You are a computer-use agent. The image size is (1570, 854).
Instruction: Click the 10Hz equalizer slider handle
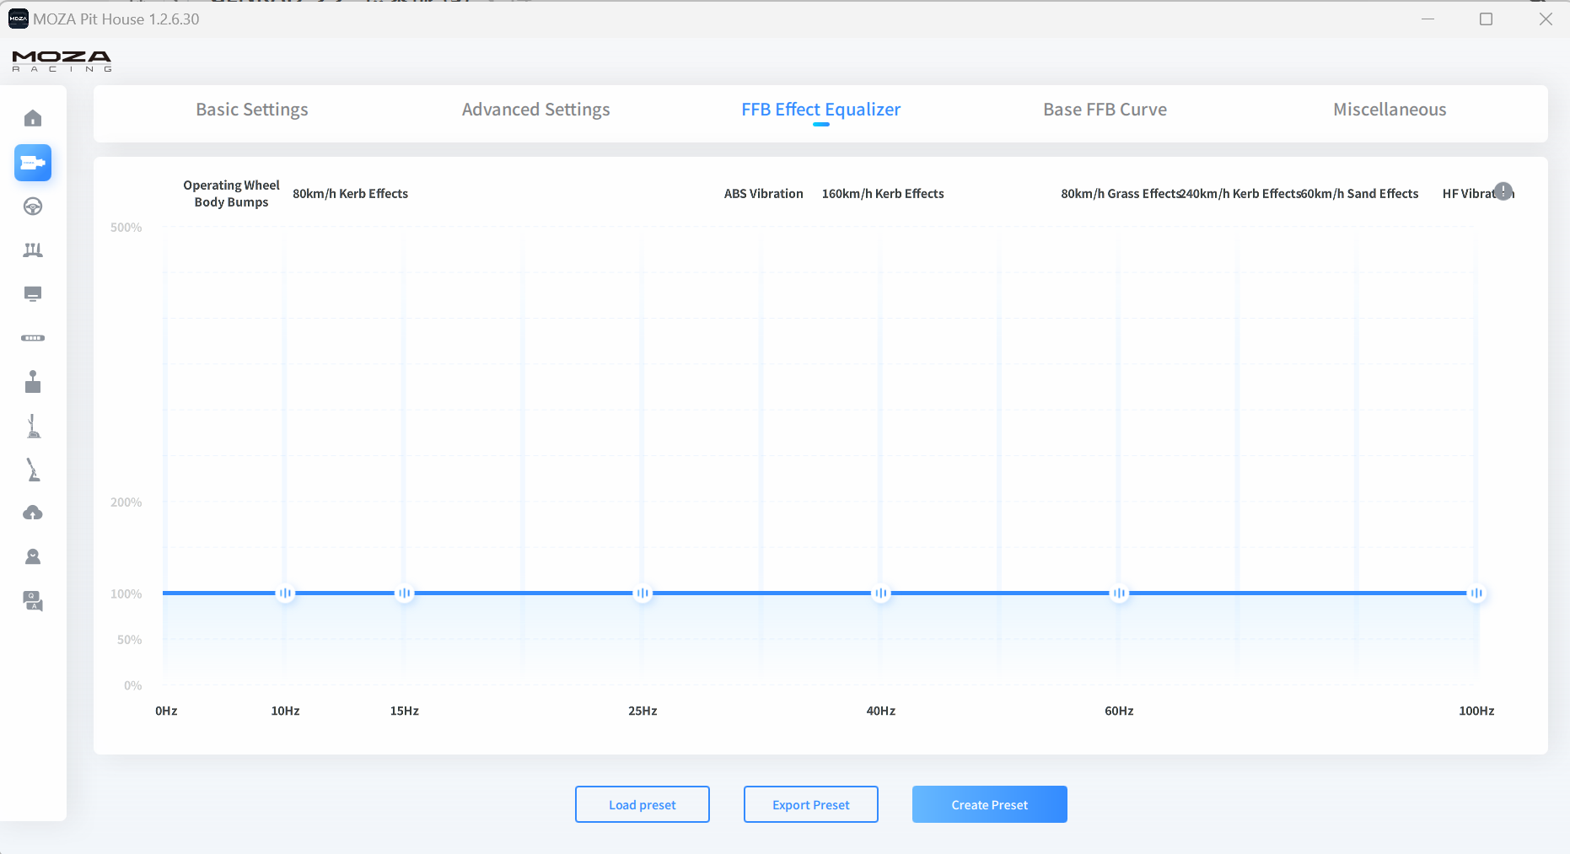(x=285, y=594)
